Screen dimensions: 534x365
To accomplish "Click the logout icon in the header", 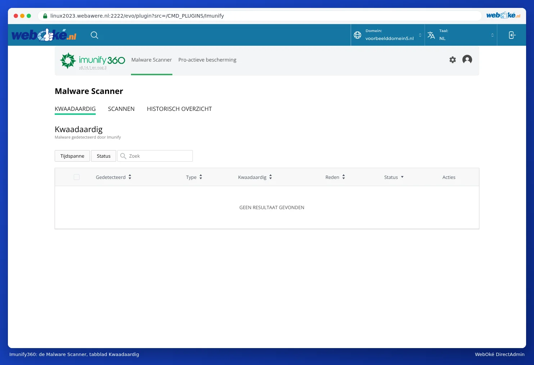I will coord(512,35).
